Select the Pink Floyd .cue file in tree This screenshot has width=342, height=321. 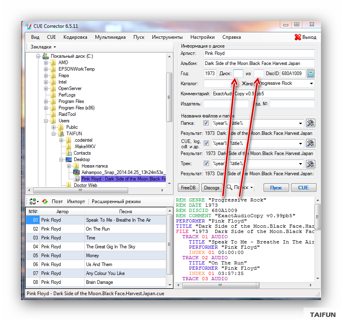click(123, 178)
